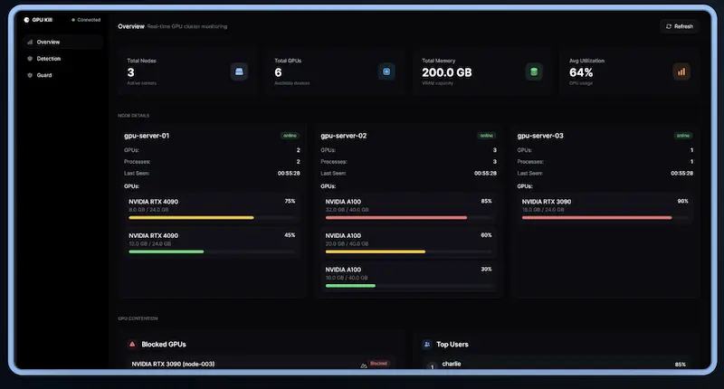Select user charlie in Top Users
Viewport: 724px width, 389px height.
452,364
